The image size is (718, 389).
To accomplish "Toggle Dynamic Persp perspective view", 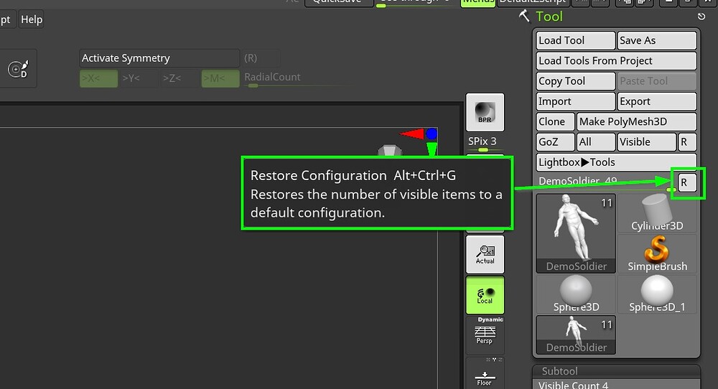I will pos(485,334).
